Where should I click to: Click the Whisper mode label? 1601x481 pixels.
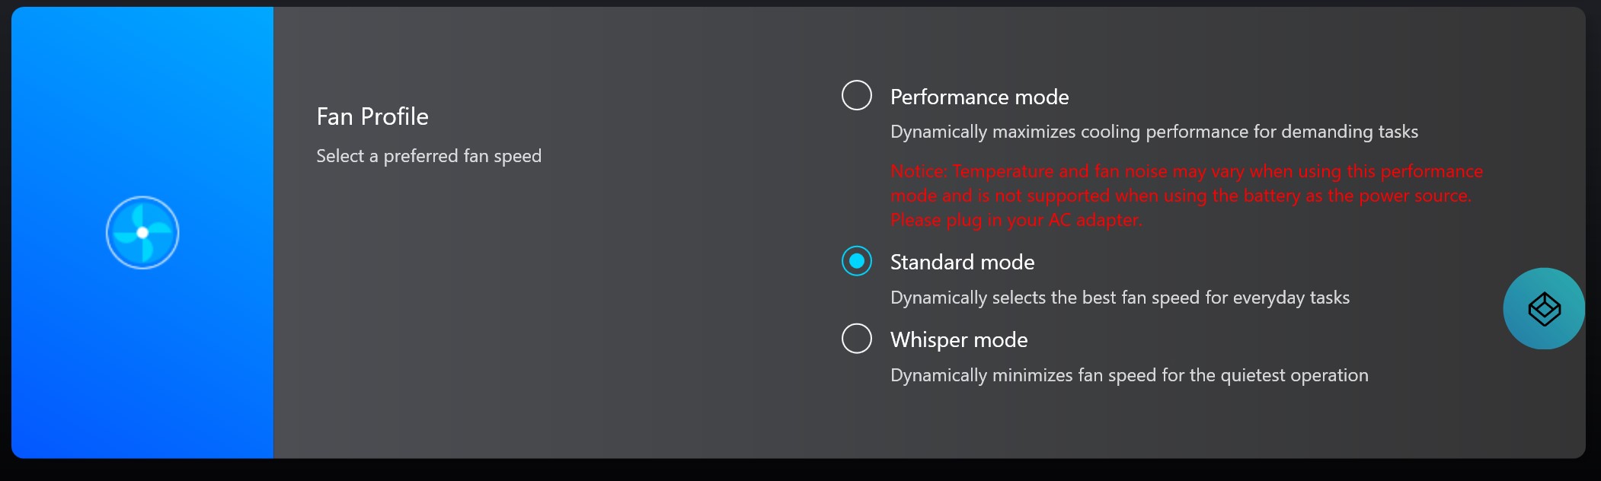959,339
